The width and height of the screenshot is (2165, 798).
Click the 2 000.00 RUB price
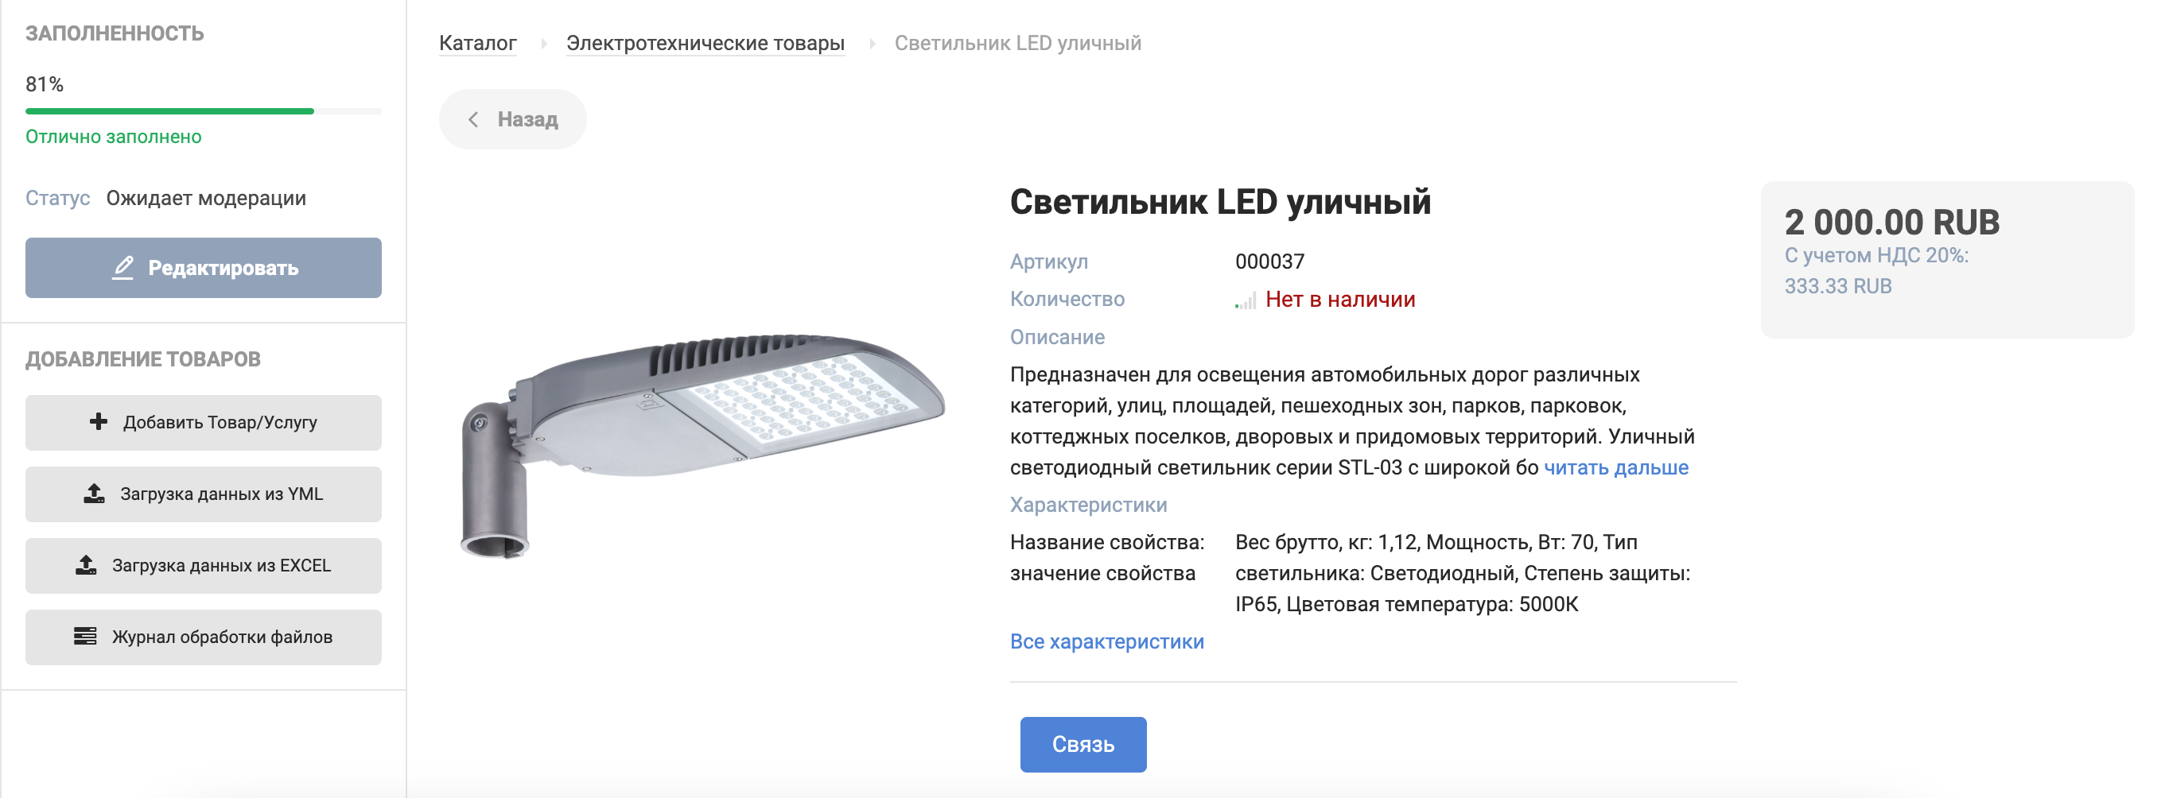(1891, 223)
